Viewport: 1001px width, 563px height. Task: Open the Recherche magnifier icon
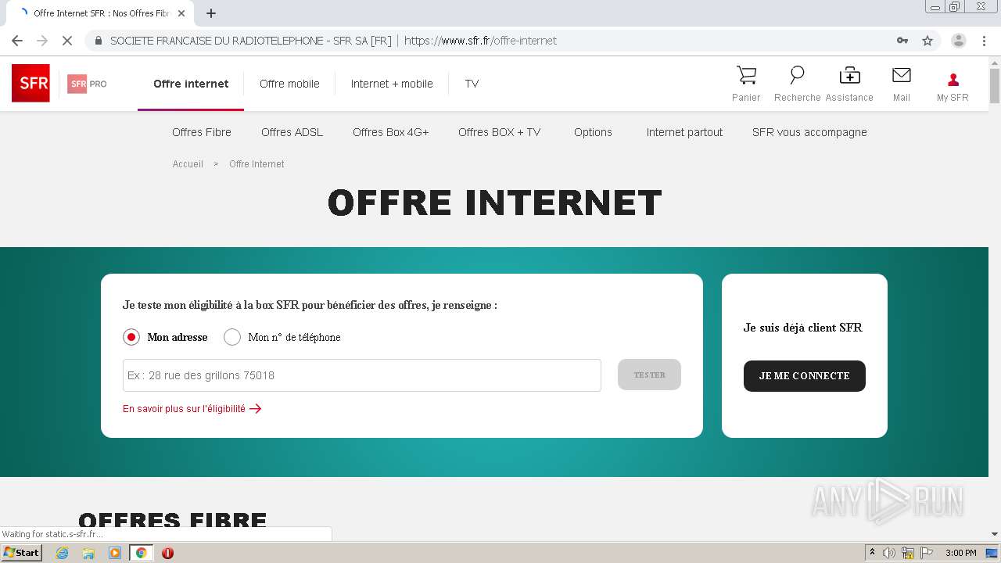click(797, 76)
